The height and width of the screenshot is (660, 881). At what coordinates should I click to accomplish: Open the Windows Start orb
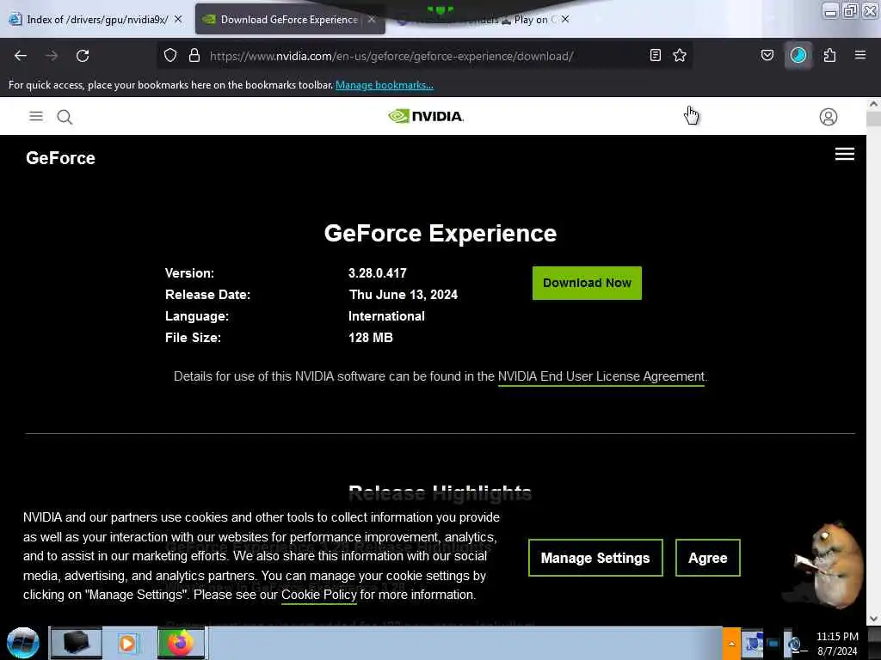(23, 643)
